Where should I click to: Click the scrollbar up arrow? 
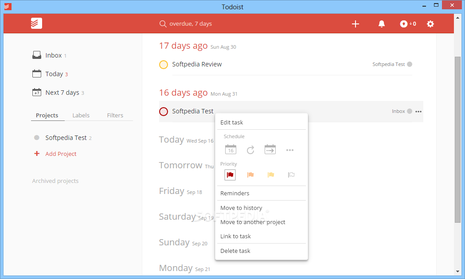pyautogui.click(x=457, y=18)
